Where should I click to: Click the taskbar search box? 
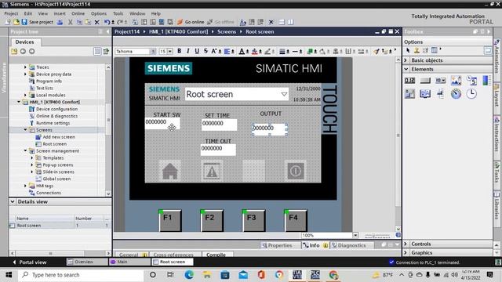(81, 275)
